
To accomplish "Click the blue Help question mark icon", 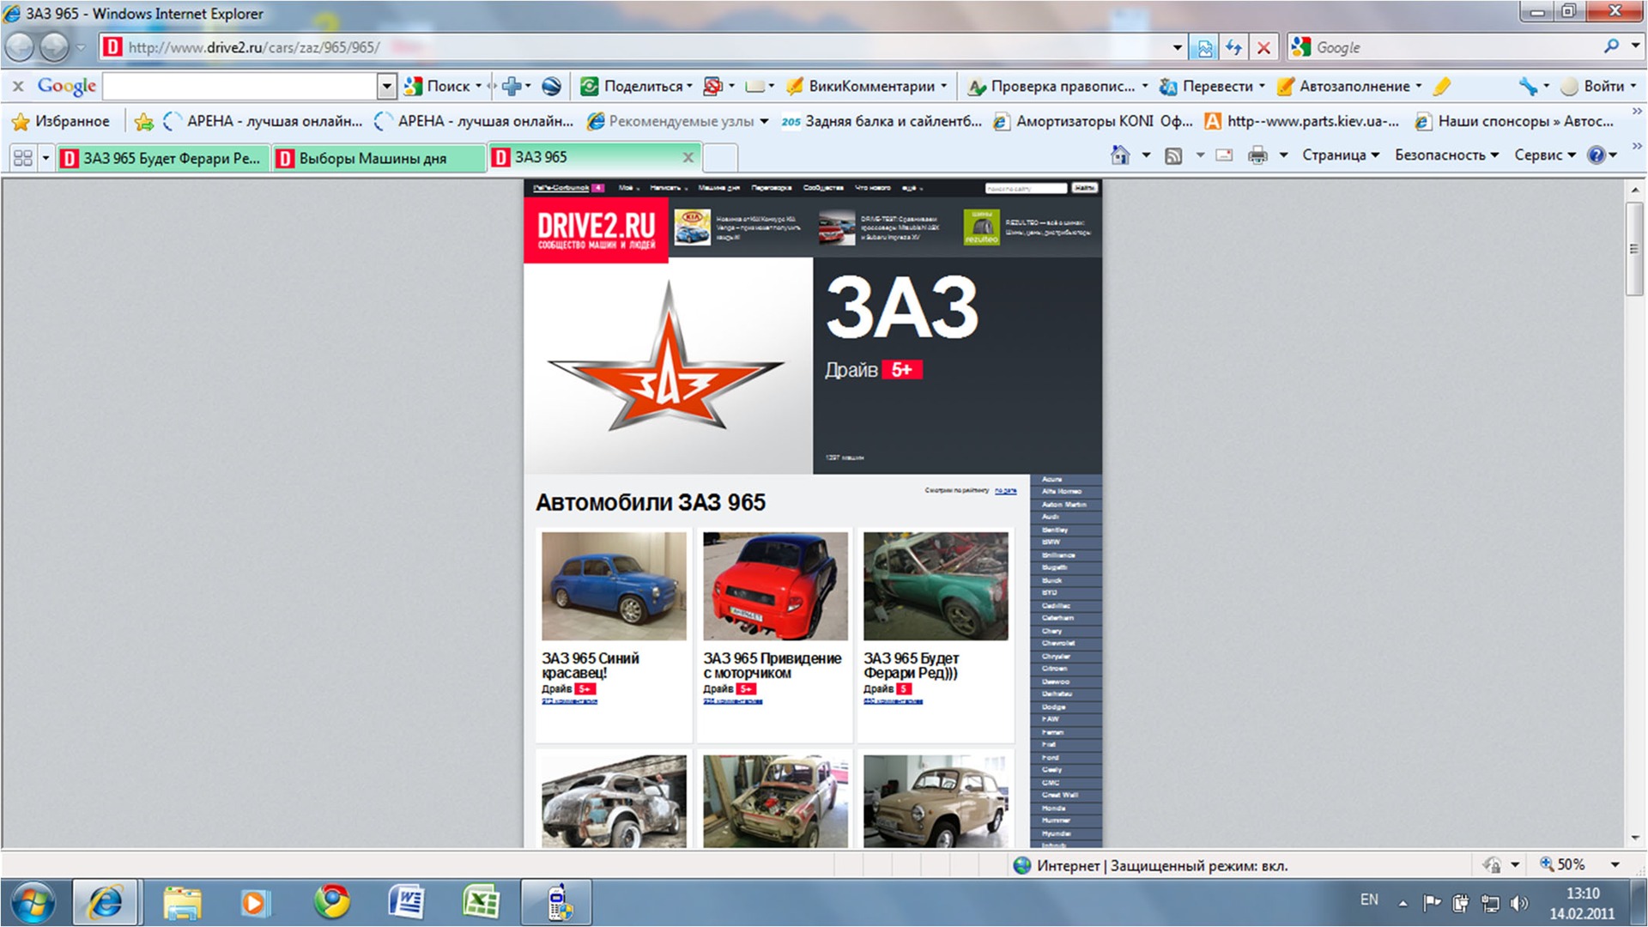I will (x=1596, y=155).
